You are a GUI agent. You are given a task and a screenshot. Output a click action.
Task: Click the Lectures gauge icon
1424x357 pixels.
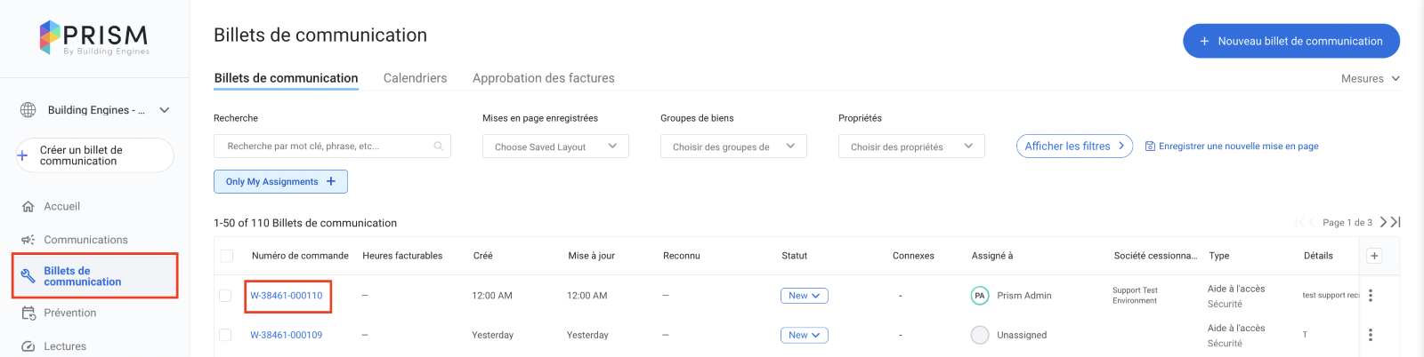point(28,346)
